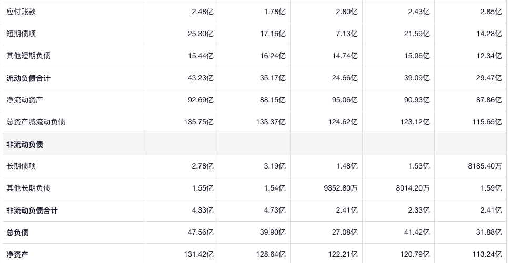Select the 7.13亿 cell in 短期债项 row

(x=347, y=34)
